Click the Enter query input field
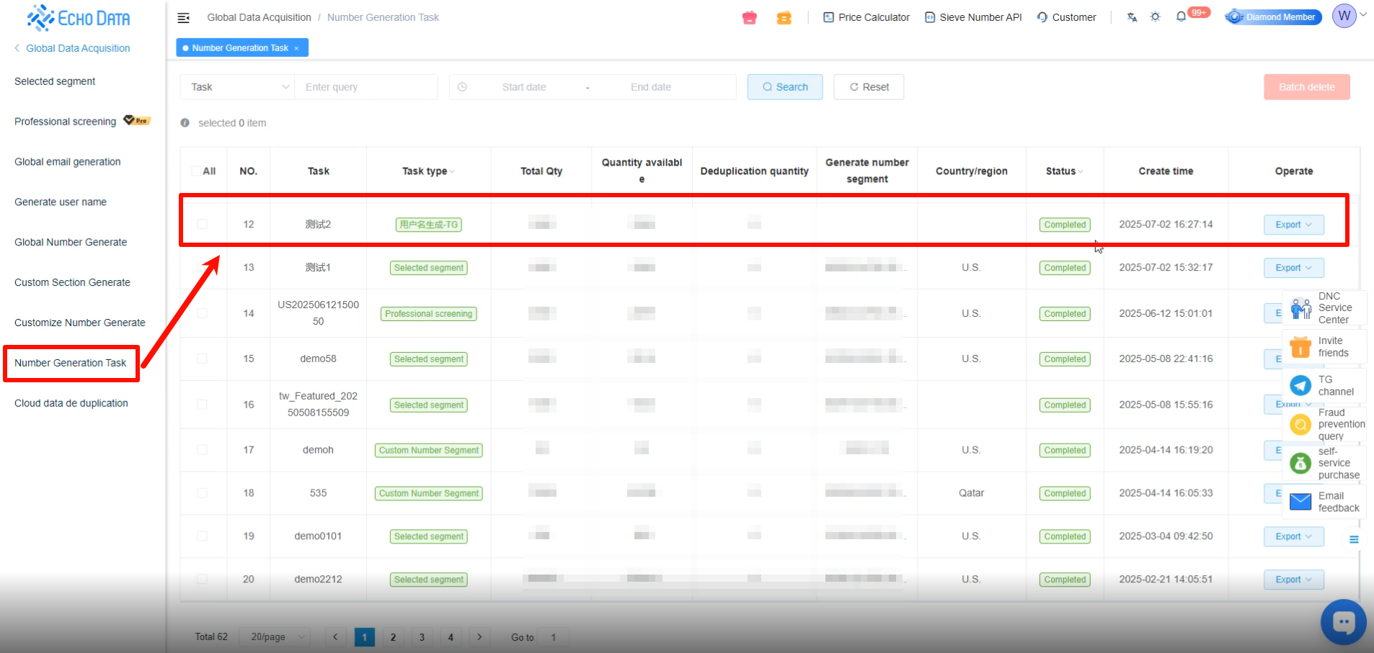Screen dimensions: 1374x653 (366, 87)
